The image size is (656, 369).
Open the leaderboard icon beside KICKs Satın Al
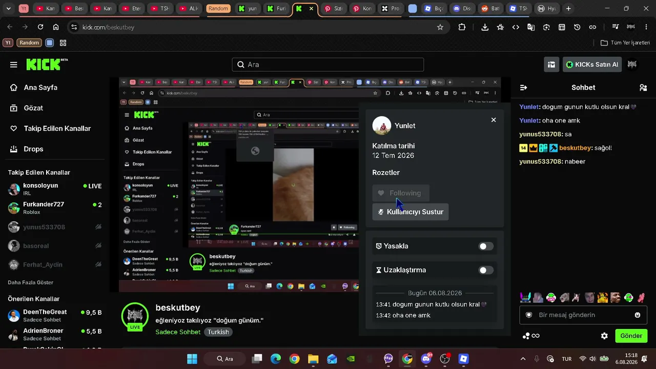[x=551, y=65]
